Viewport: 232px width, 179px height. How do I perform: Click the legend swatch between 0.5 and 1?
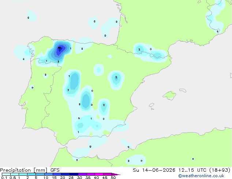(x=15, y=174)
